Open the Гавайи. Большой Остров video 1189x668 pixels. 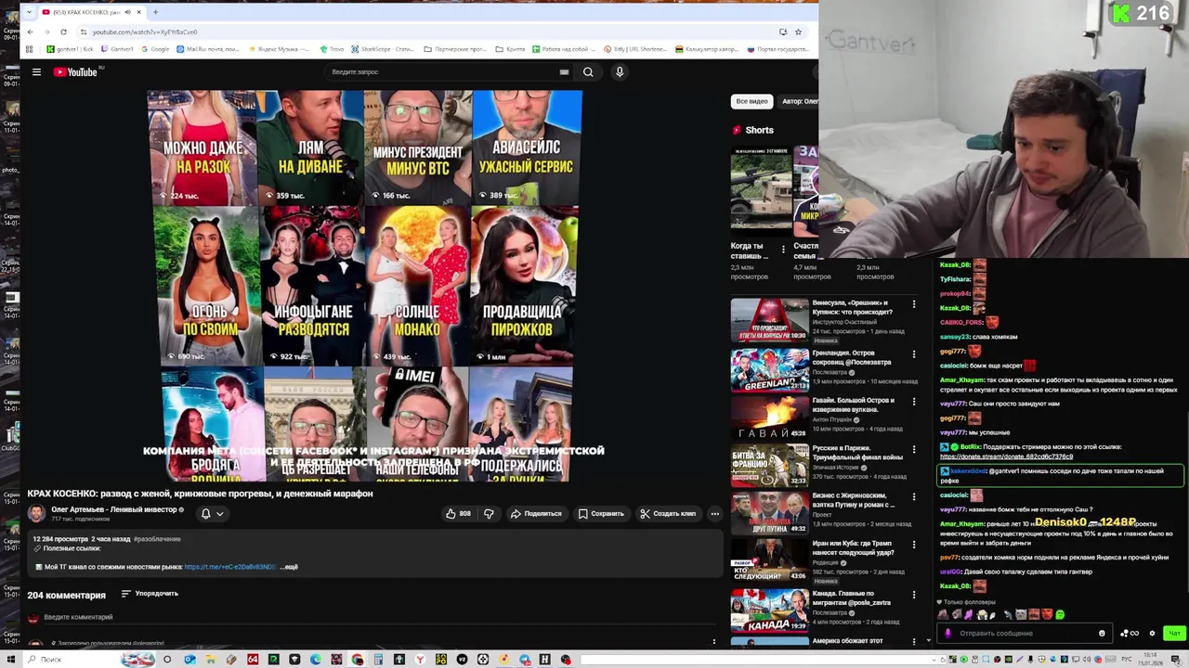click(x=769, y=417)
